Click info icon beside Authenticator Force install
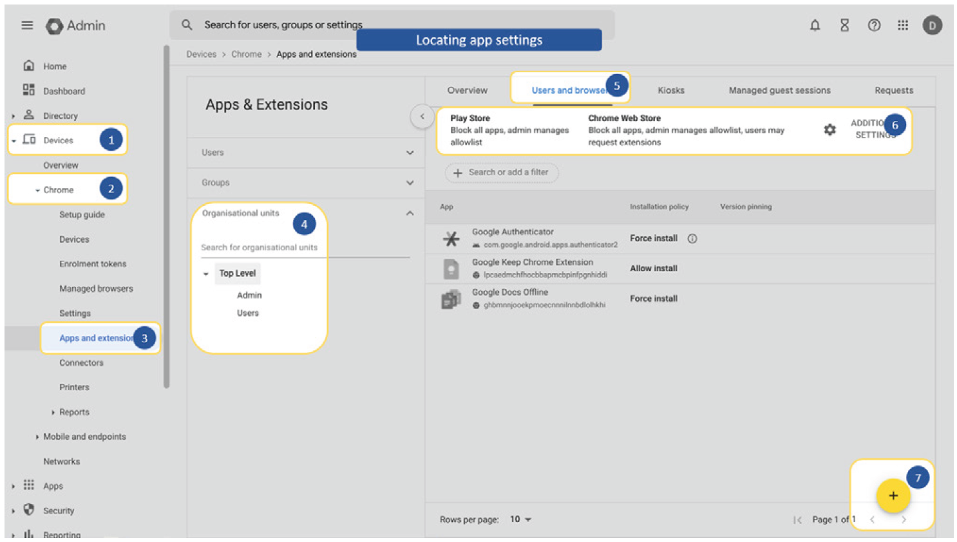 tap(692, 238)
